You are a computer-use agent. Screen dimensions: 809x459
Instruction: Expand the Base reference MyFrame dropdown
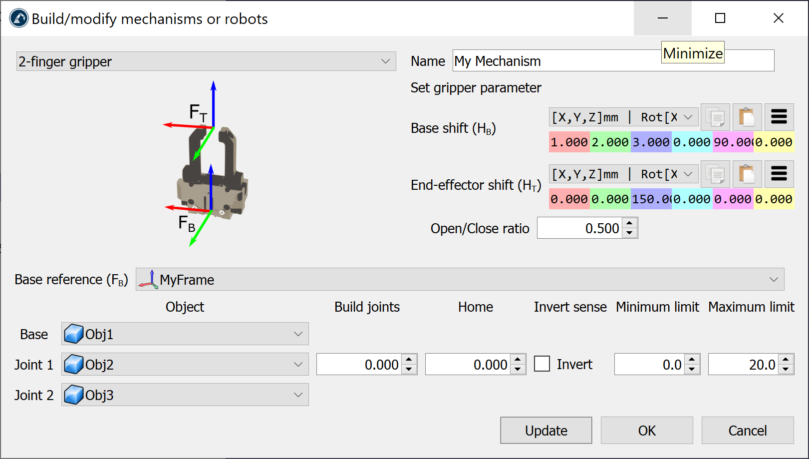459,280
